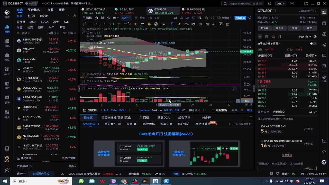This screenshot has height=185, width=329.
Task: Click the K线分析 button
Action: (240, 18)
